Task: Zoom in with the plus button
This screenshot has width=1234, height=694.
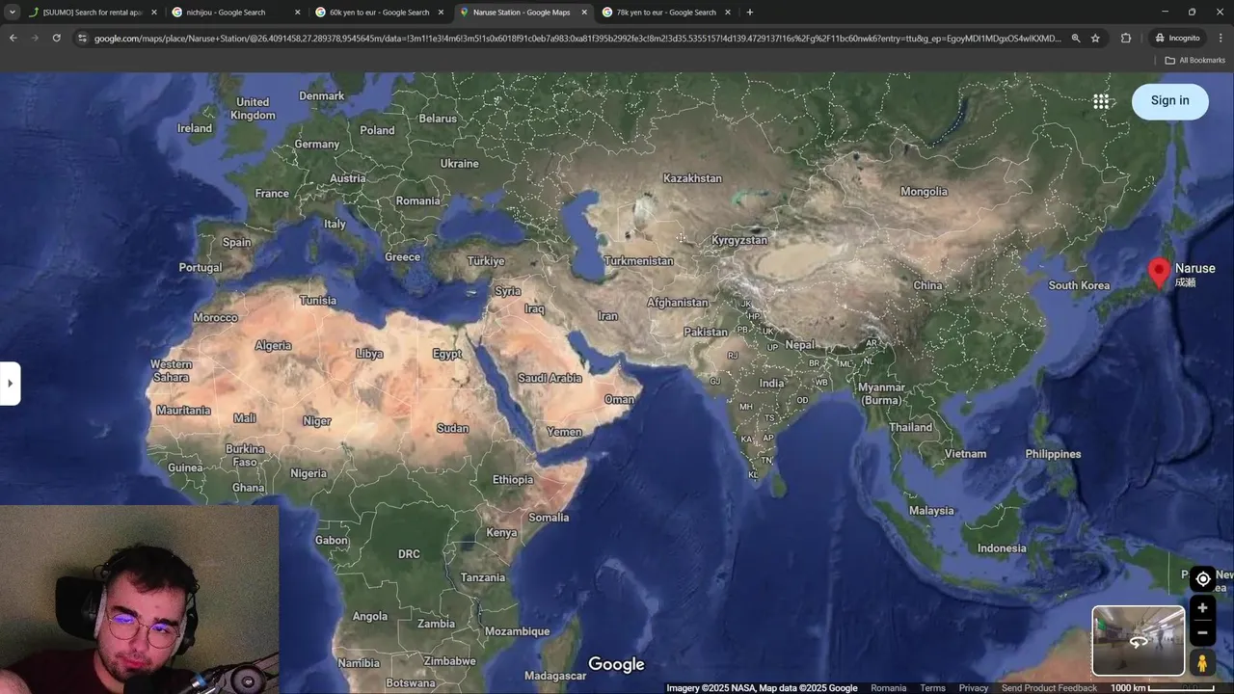Action: (1202, 608)
